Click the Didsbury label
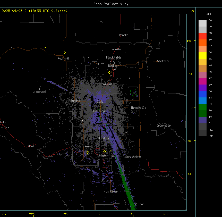222x217 pixels. [x=99, y=111]
